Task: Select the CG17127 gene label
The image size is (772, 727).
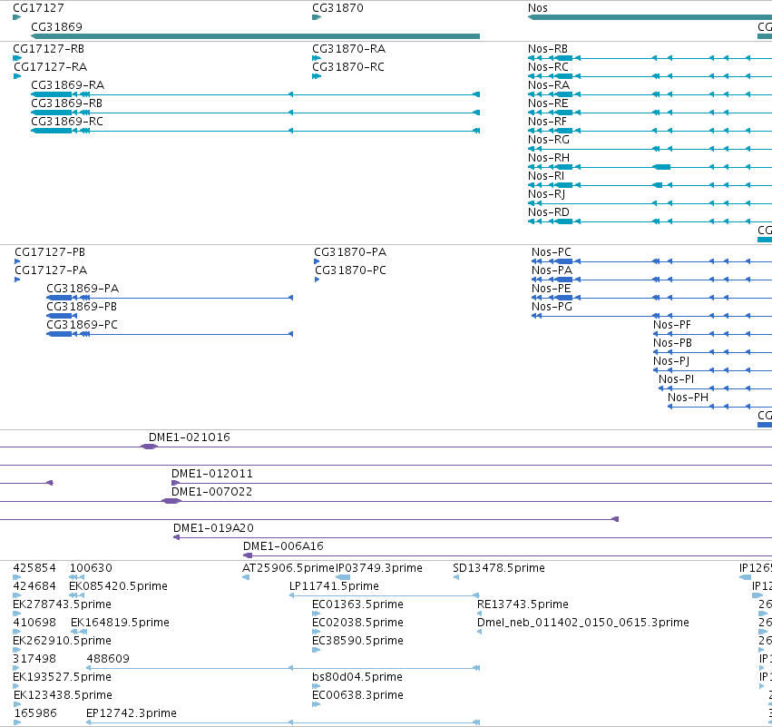Action: tap(38, 8)
